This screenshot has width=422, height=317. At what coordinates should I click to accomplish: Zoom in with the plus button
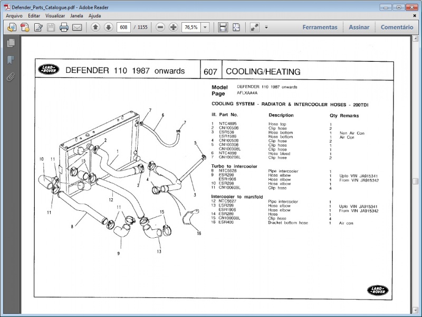click(174, 27)
